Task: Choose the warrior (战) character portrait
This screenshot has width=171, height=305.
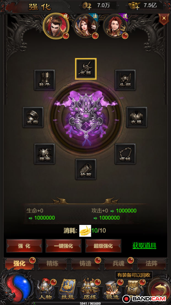Action: pos(56,26)
